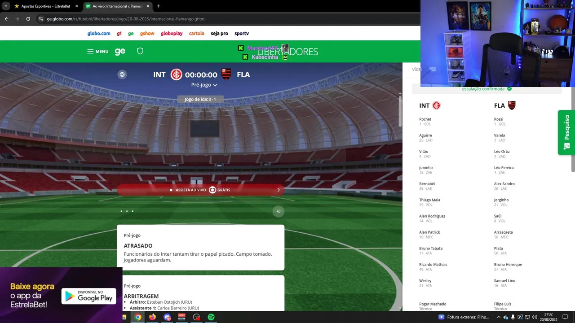Click the Flamengo crest in scoreboard
575x323 pixels.
[x=226, y=74]
